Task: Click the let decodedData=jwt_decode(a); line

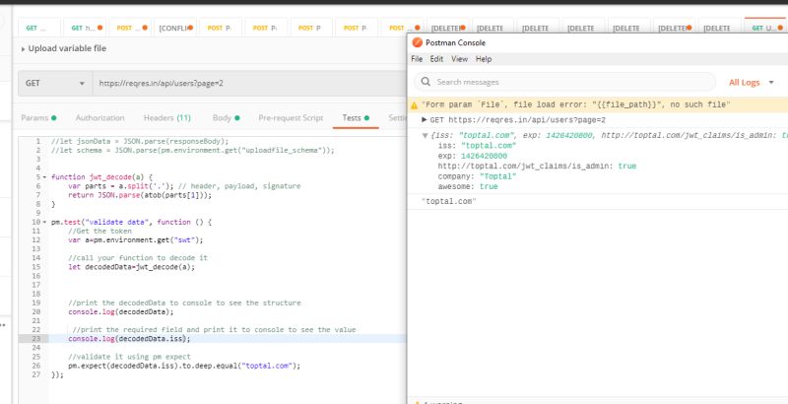Action: pyautogui.click(x=131, y=267)
